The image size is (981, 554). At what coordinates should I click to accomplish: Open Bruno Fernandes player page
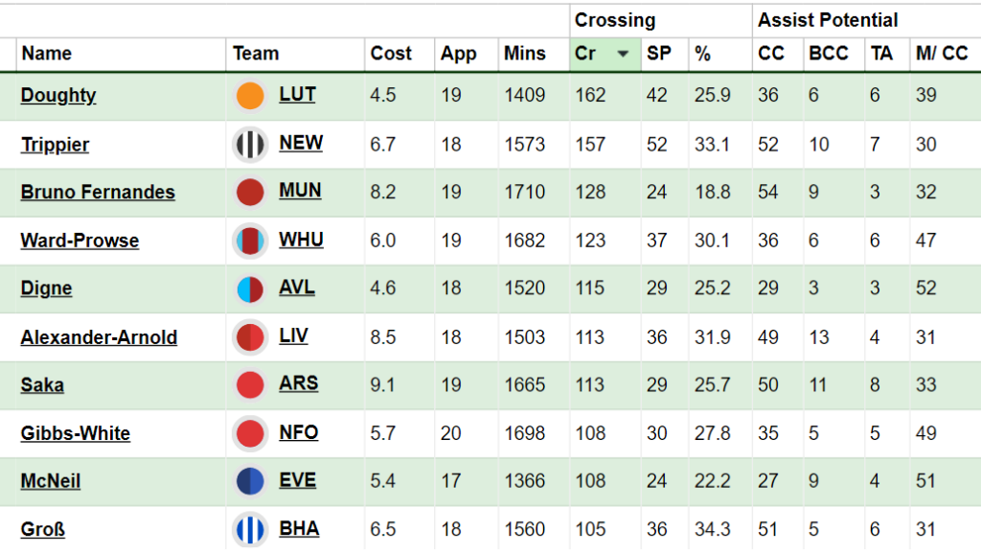[x=98, y=192]
